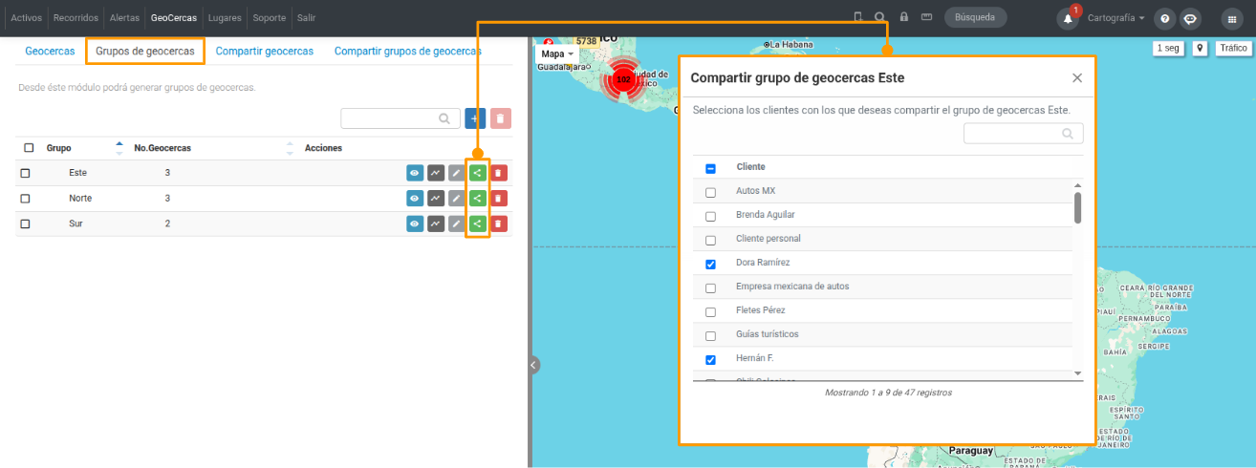Share the Norte geofence group
Screen dimensions: 1256x468
tap(478, 198)
